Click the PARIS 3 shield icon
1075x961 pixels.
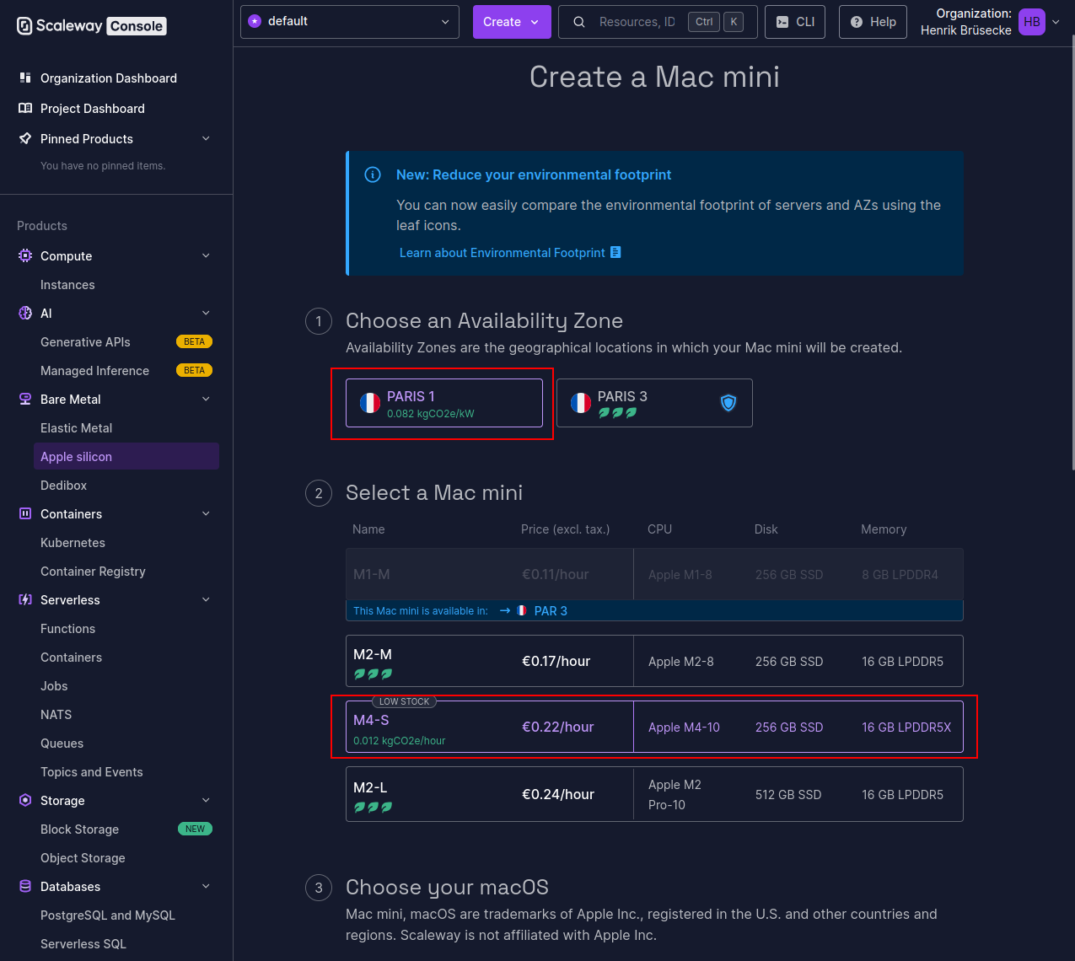(x=728, y=403)
